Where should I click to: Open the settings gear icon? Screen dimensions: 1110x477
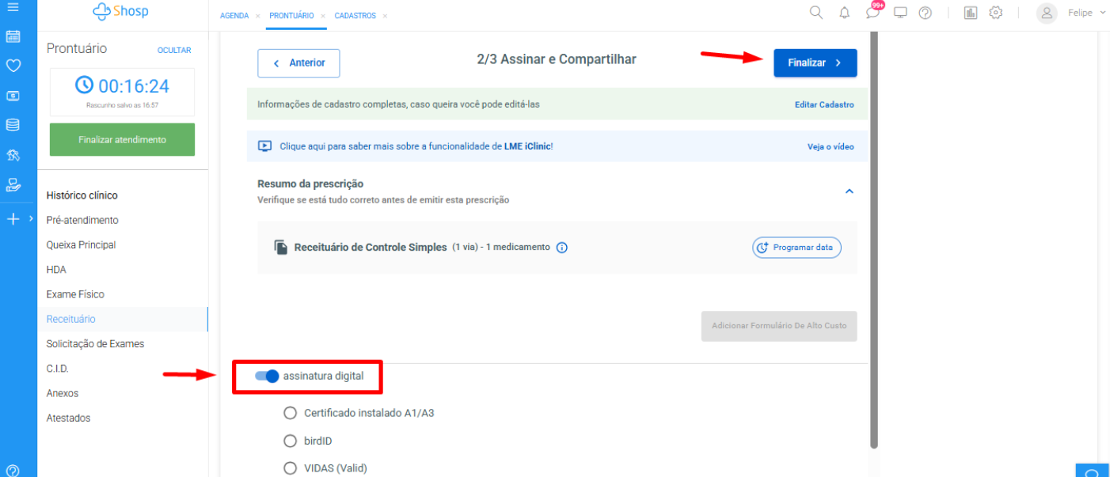[996, 13]
